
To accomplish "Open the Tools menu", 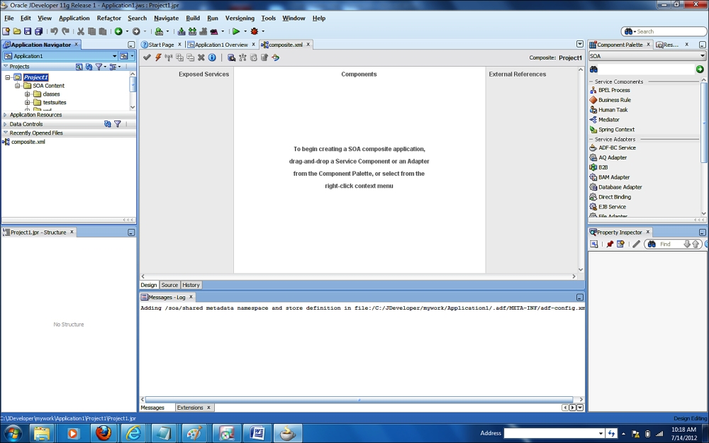I will 268,18.
